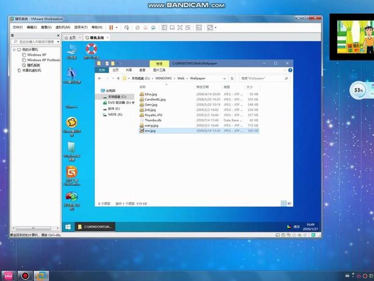Screen dimensions: 374x281
Task: Select DVD 驱动器 (D:) in navigation pane
Action: point(118,103)
